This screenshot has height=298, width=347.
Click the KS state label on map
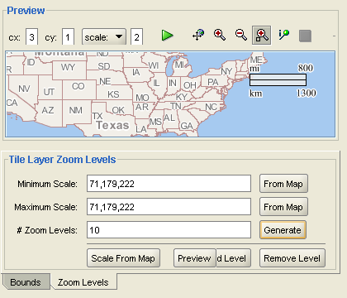click(x=113, y=94)
